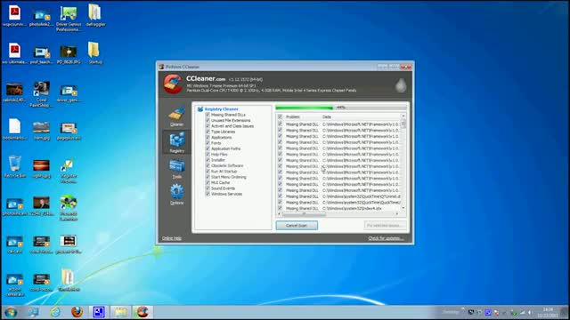Click the volume icon in system tray
The width and height of the screenshot is (570, 320).
click(x=531, y=312)
